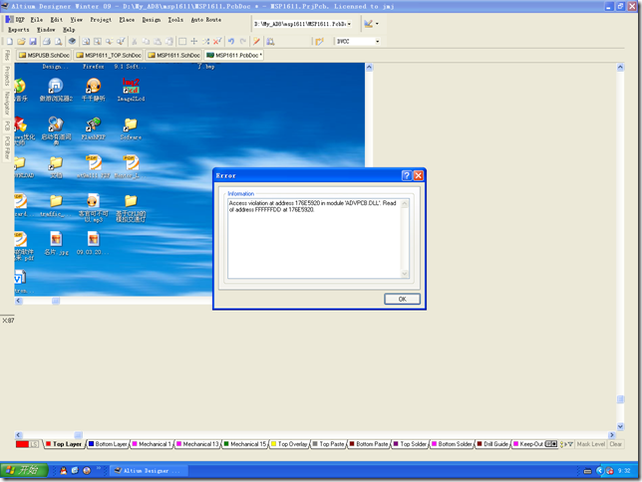Expand taskbar quick launch chevron
The width and height of the screenshot is (642, 482).
coord(99,468)
